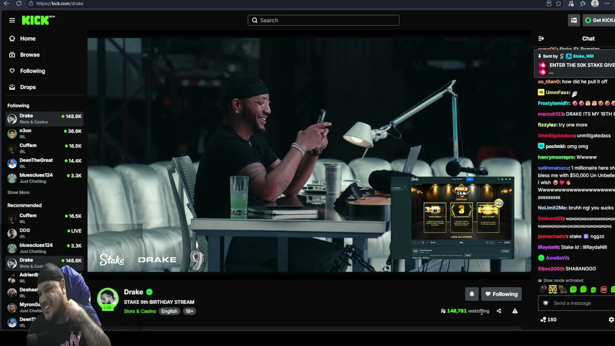Click the Search field
615x346 pixels.
click(x=323, y=20)
